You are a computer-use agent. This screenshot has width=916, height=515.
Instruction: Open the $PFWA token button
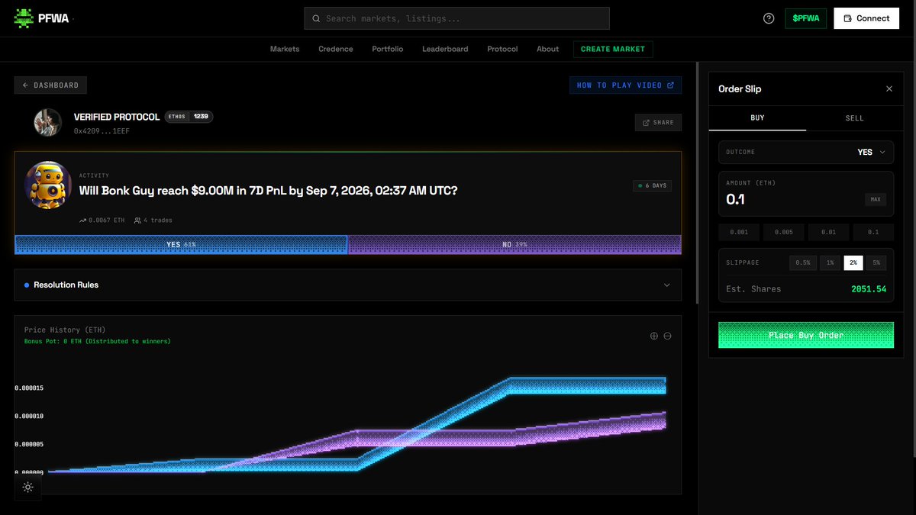[x=806, y=18]
